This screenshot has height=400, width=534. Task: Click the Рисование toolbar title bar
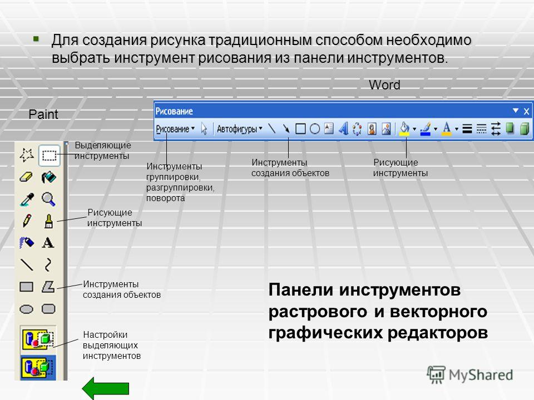point(343,111)
